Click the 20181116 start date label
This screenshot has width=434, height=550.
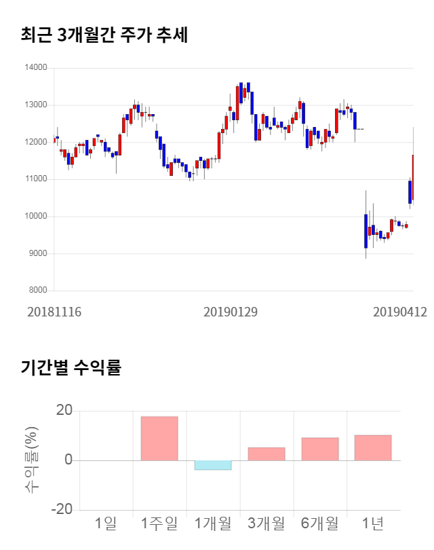point(54,312)
